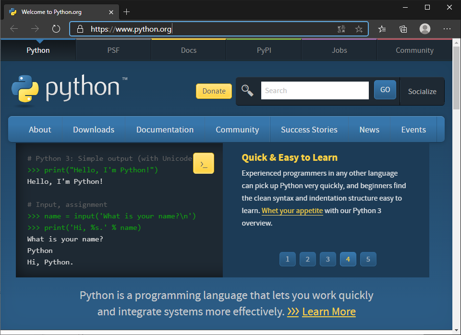Click the page vertical scrollbar thumb
The width and height of the screenshot is (461, 335).
[x=456, y=78]
